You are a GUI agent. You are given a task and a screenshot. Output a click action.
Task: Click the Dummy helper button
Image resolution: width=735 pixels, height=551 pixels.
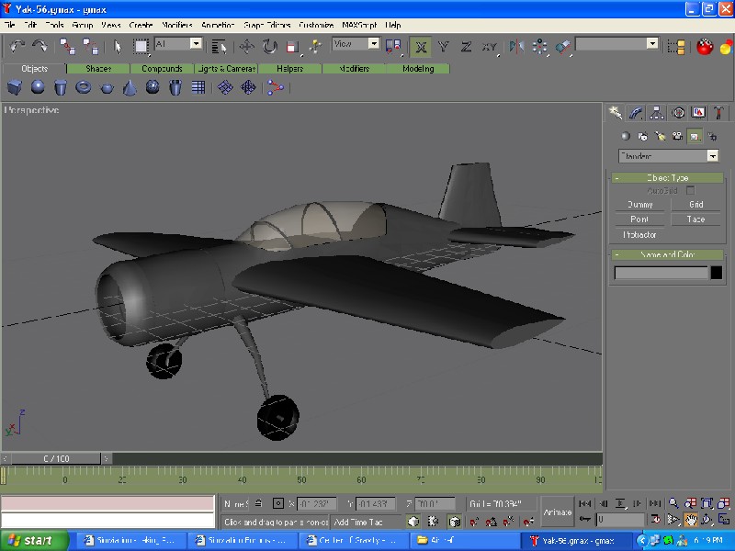pyautogui.click(x=639, y=205)
